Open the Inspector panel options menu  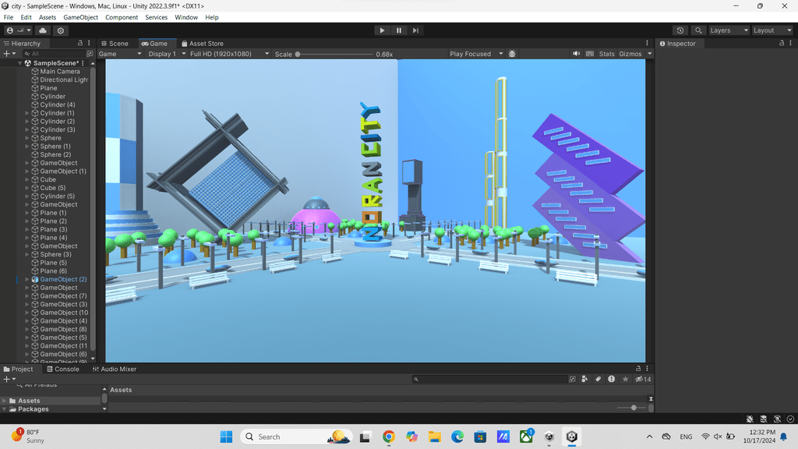791,44
